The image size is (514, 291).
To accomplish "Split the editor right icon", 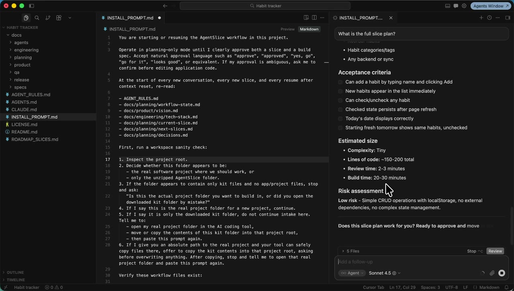I will 314,18.
